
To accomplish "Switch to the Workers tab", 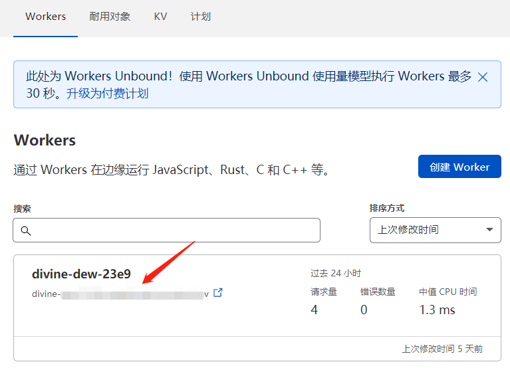I will tap(45, 17).
